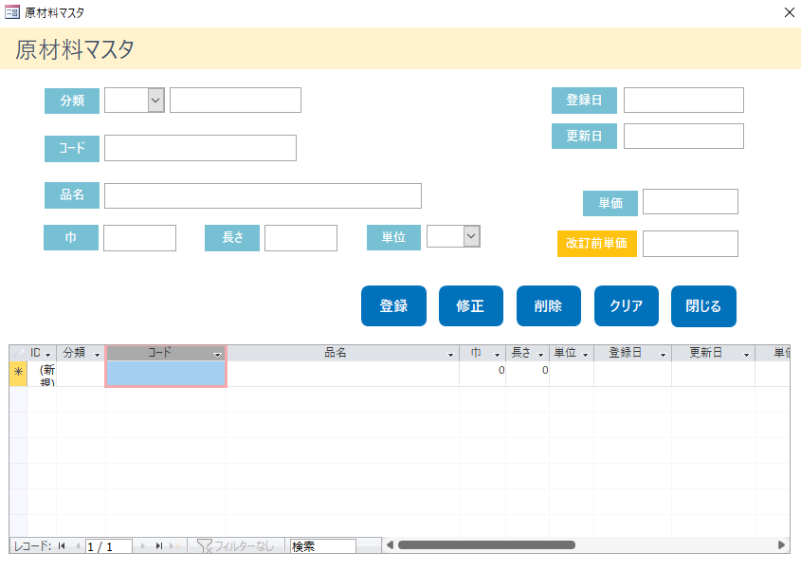Click the horizontal scrollbar right arrow
This screenshot has height=571, width=801.
(781, 545)
